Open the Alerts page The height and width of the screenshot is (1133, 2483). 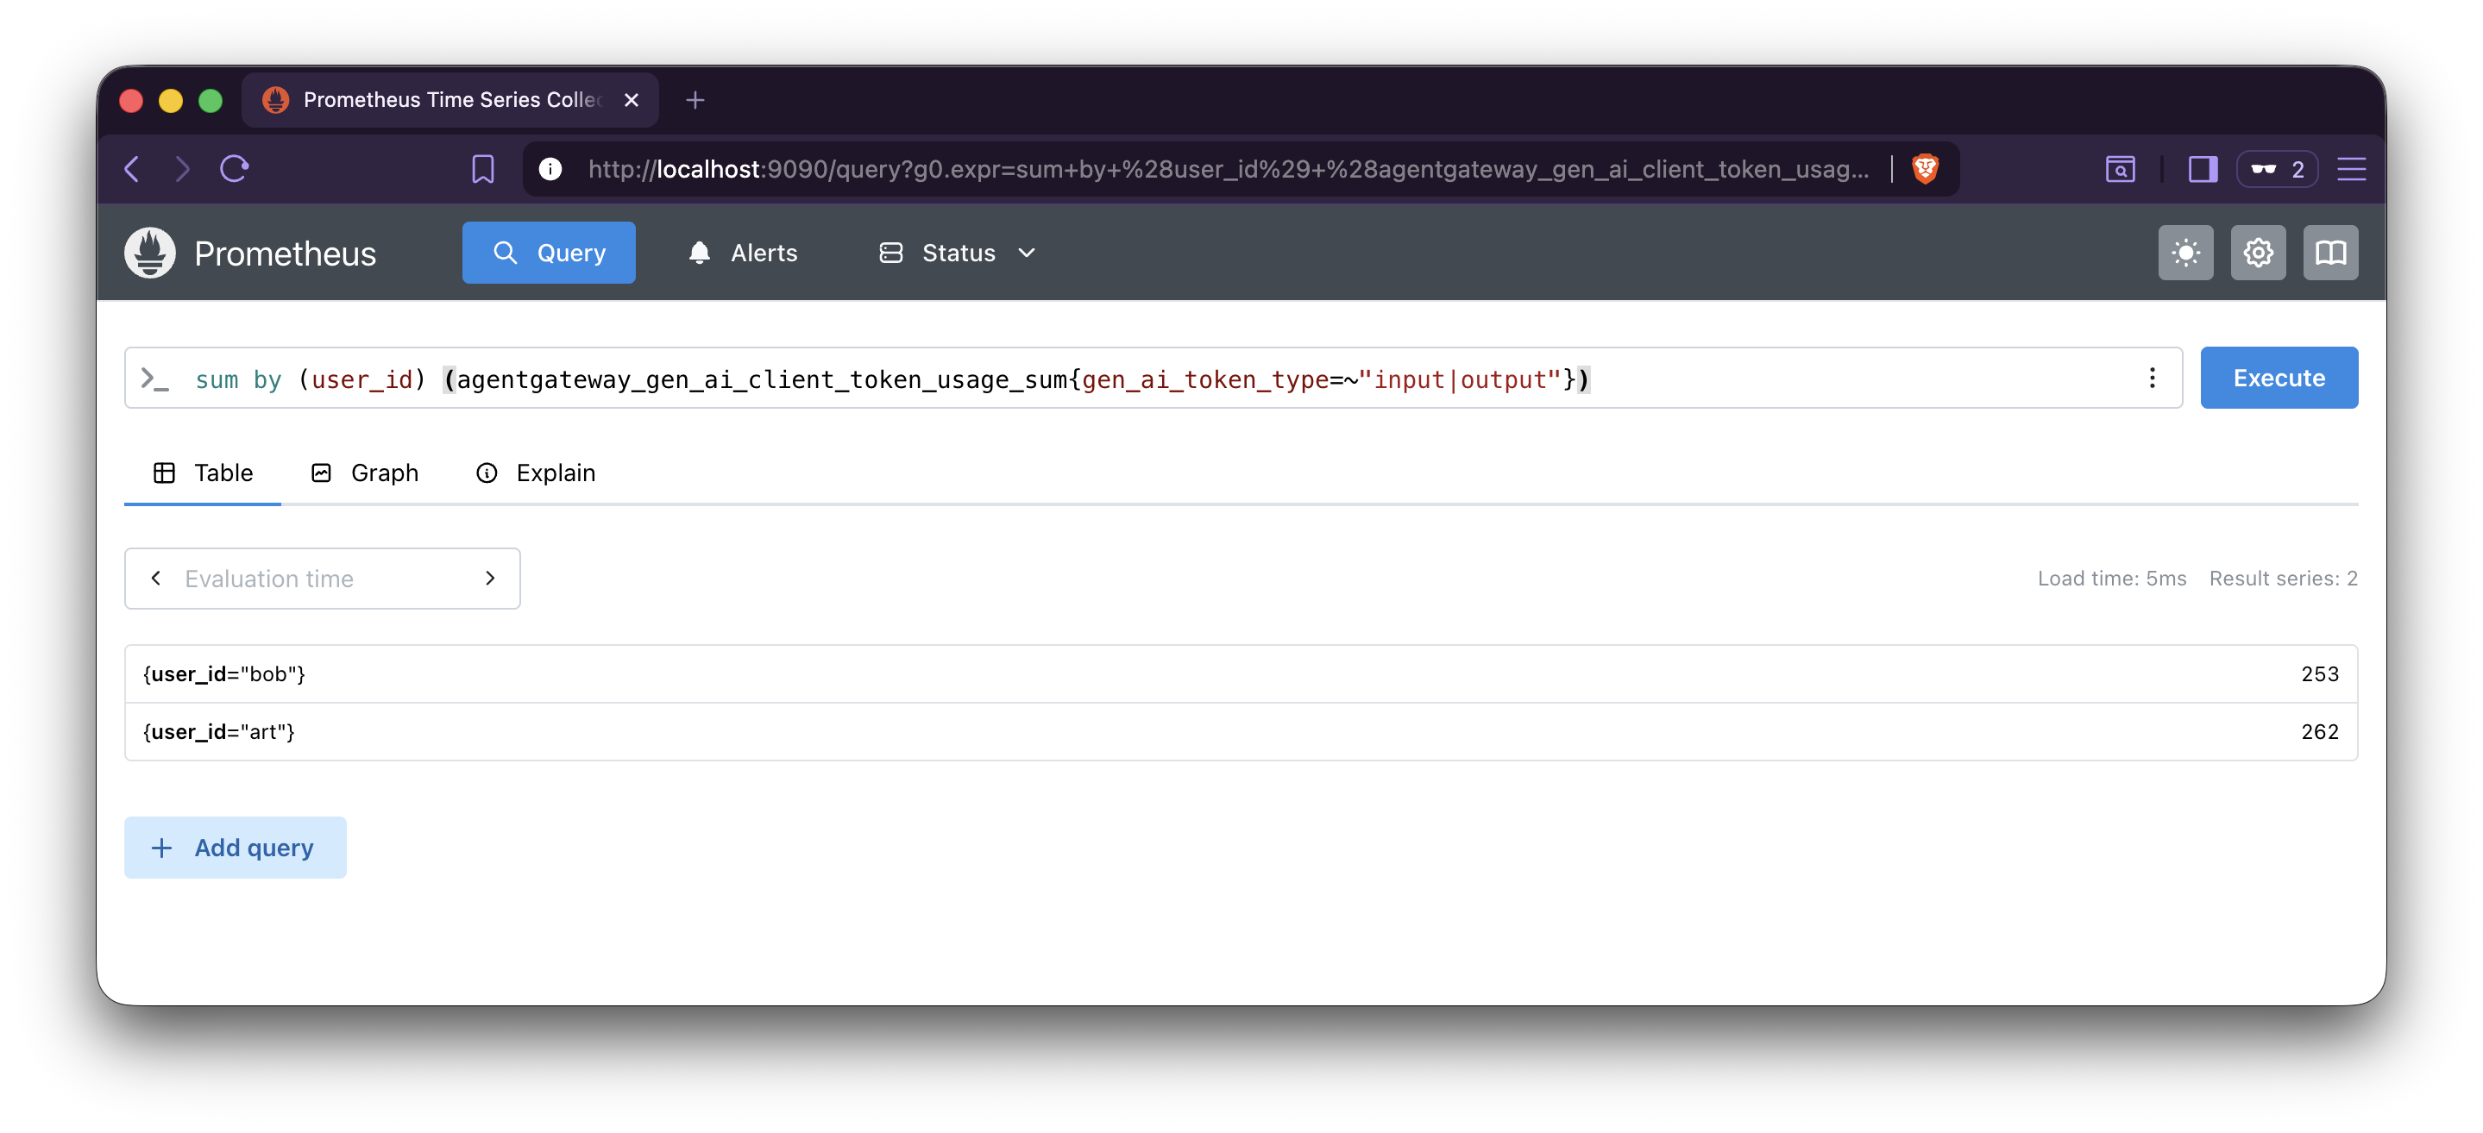tap(742, 253)
